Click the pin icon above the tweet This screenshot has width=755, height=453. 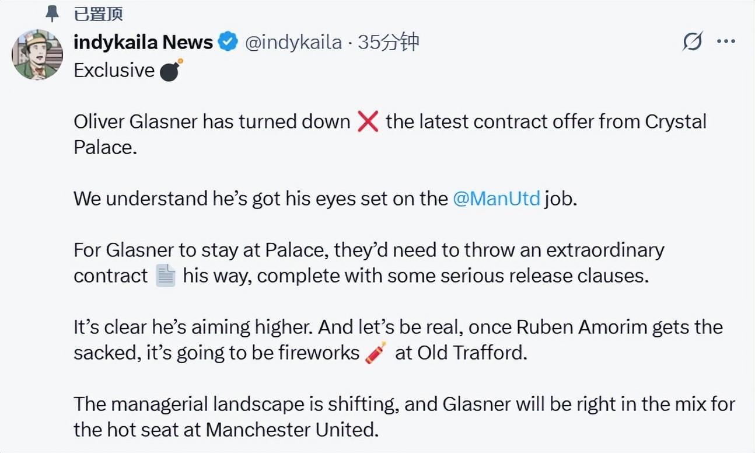pyautogui.click(x=53, y=13)
